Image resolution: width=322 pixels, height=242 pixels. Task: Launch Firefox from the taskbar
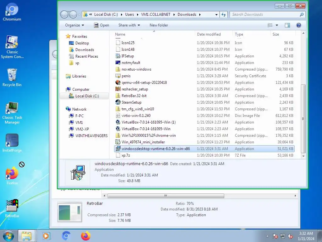coord(86,236)
